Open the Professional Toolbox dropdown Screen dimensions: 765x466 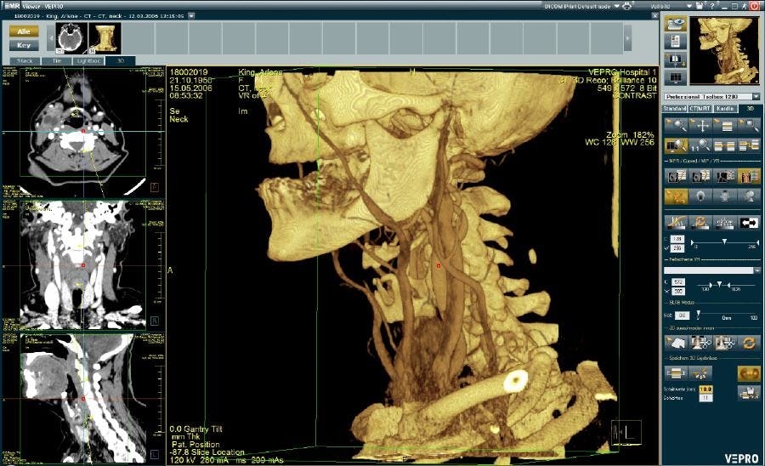(712, 97)
